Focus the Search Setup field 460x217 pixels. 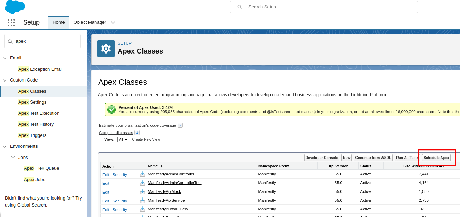(324, 7)
